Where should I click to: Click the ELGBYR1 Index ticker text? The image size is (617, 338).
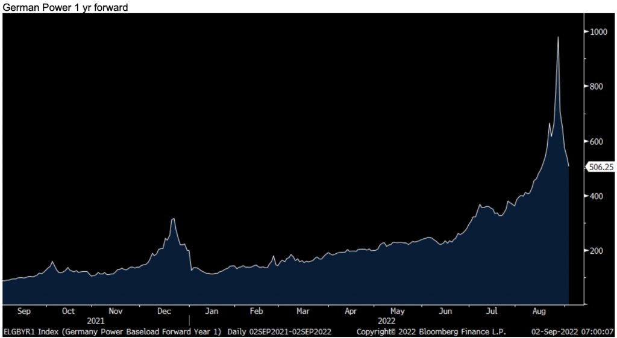(29, 331)
